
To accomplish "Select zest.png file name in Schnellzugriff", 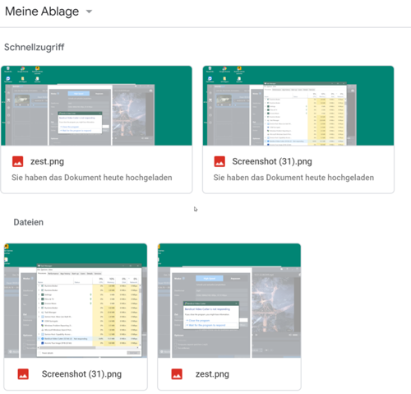I will tap(47, 161).
